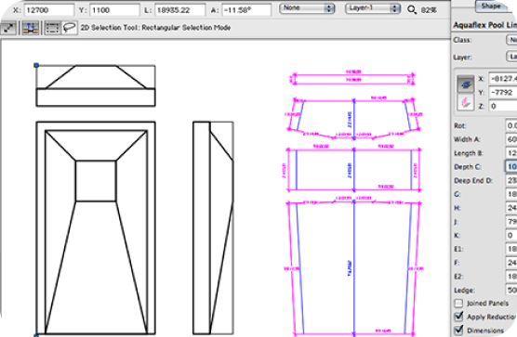Select the square pool hopper in plan view
This screenshot has width=517, height=337.
point(96,181)
